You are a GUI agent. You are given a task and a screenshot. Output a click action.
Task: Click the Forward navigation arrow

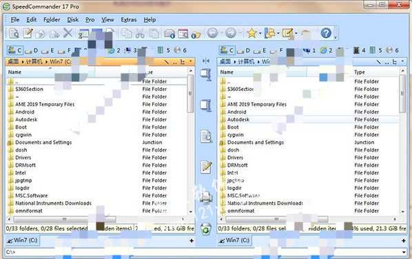tap(231, 33)
